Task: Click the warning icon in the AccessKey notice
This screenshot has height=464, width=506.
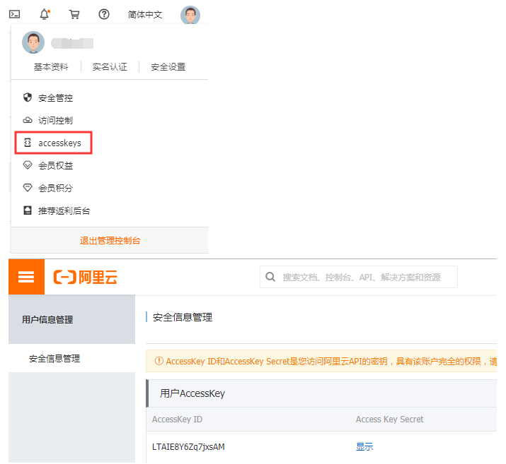Action: tap(159, 361)
